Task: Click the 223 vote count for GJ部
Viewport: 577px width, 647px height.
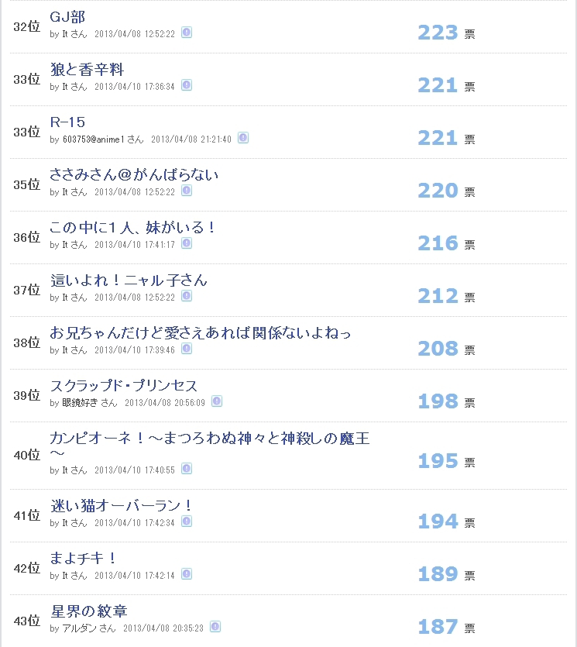Action: pyautogui.click(x=438, y=33)
